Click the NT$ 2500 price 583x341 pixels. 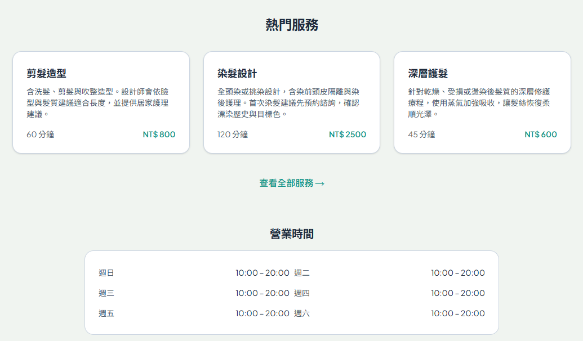point(348,134)
